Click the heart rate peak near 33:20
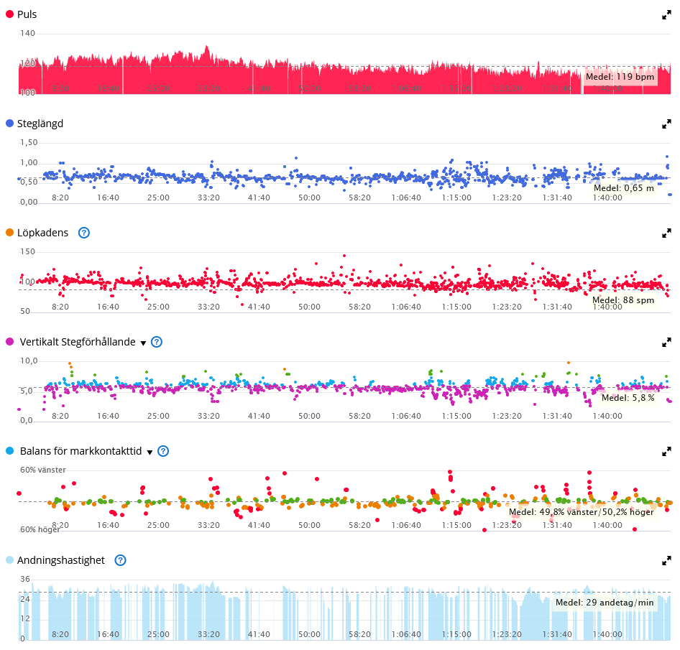Screen dimensions: 680x650 pos(207,47)
